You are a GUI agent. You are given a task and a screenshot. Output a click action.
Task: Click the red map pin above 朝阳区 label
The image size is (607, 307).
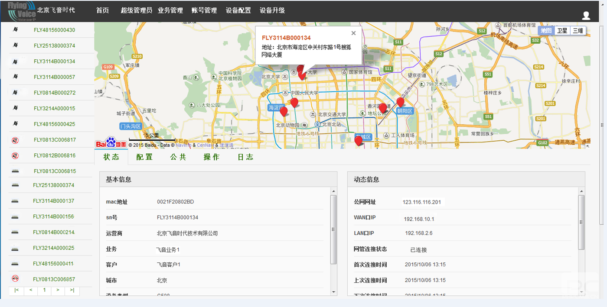tap(400, 102)
